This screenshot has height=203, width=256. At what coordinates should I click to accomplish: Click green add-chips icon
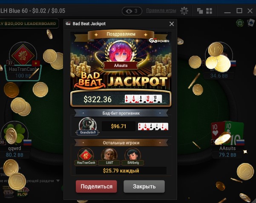240,23
